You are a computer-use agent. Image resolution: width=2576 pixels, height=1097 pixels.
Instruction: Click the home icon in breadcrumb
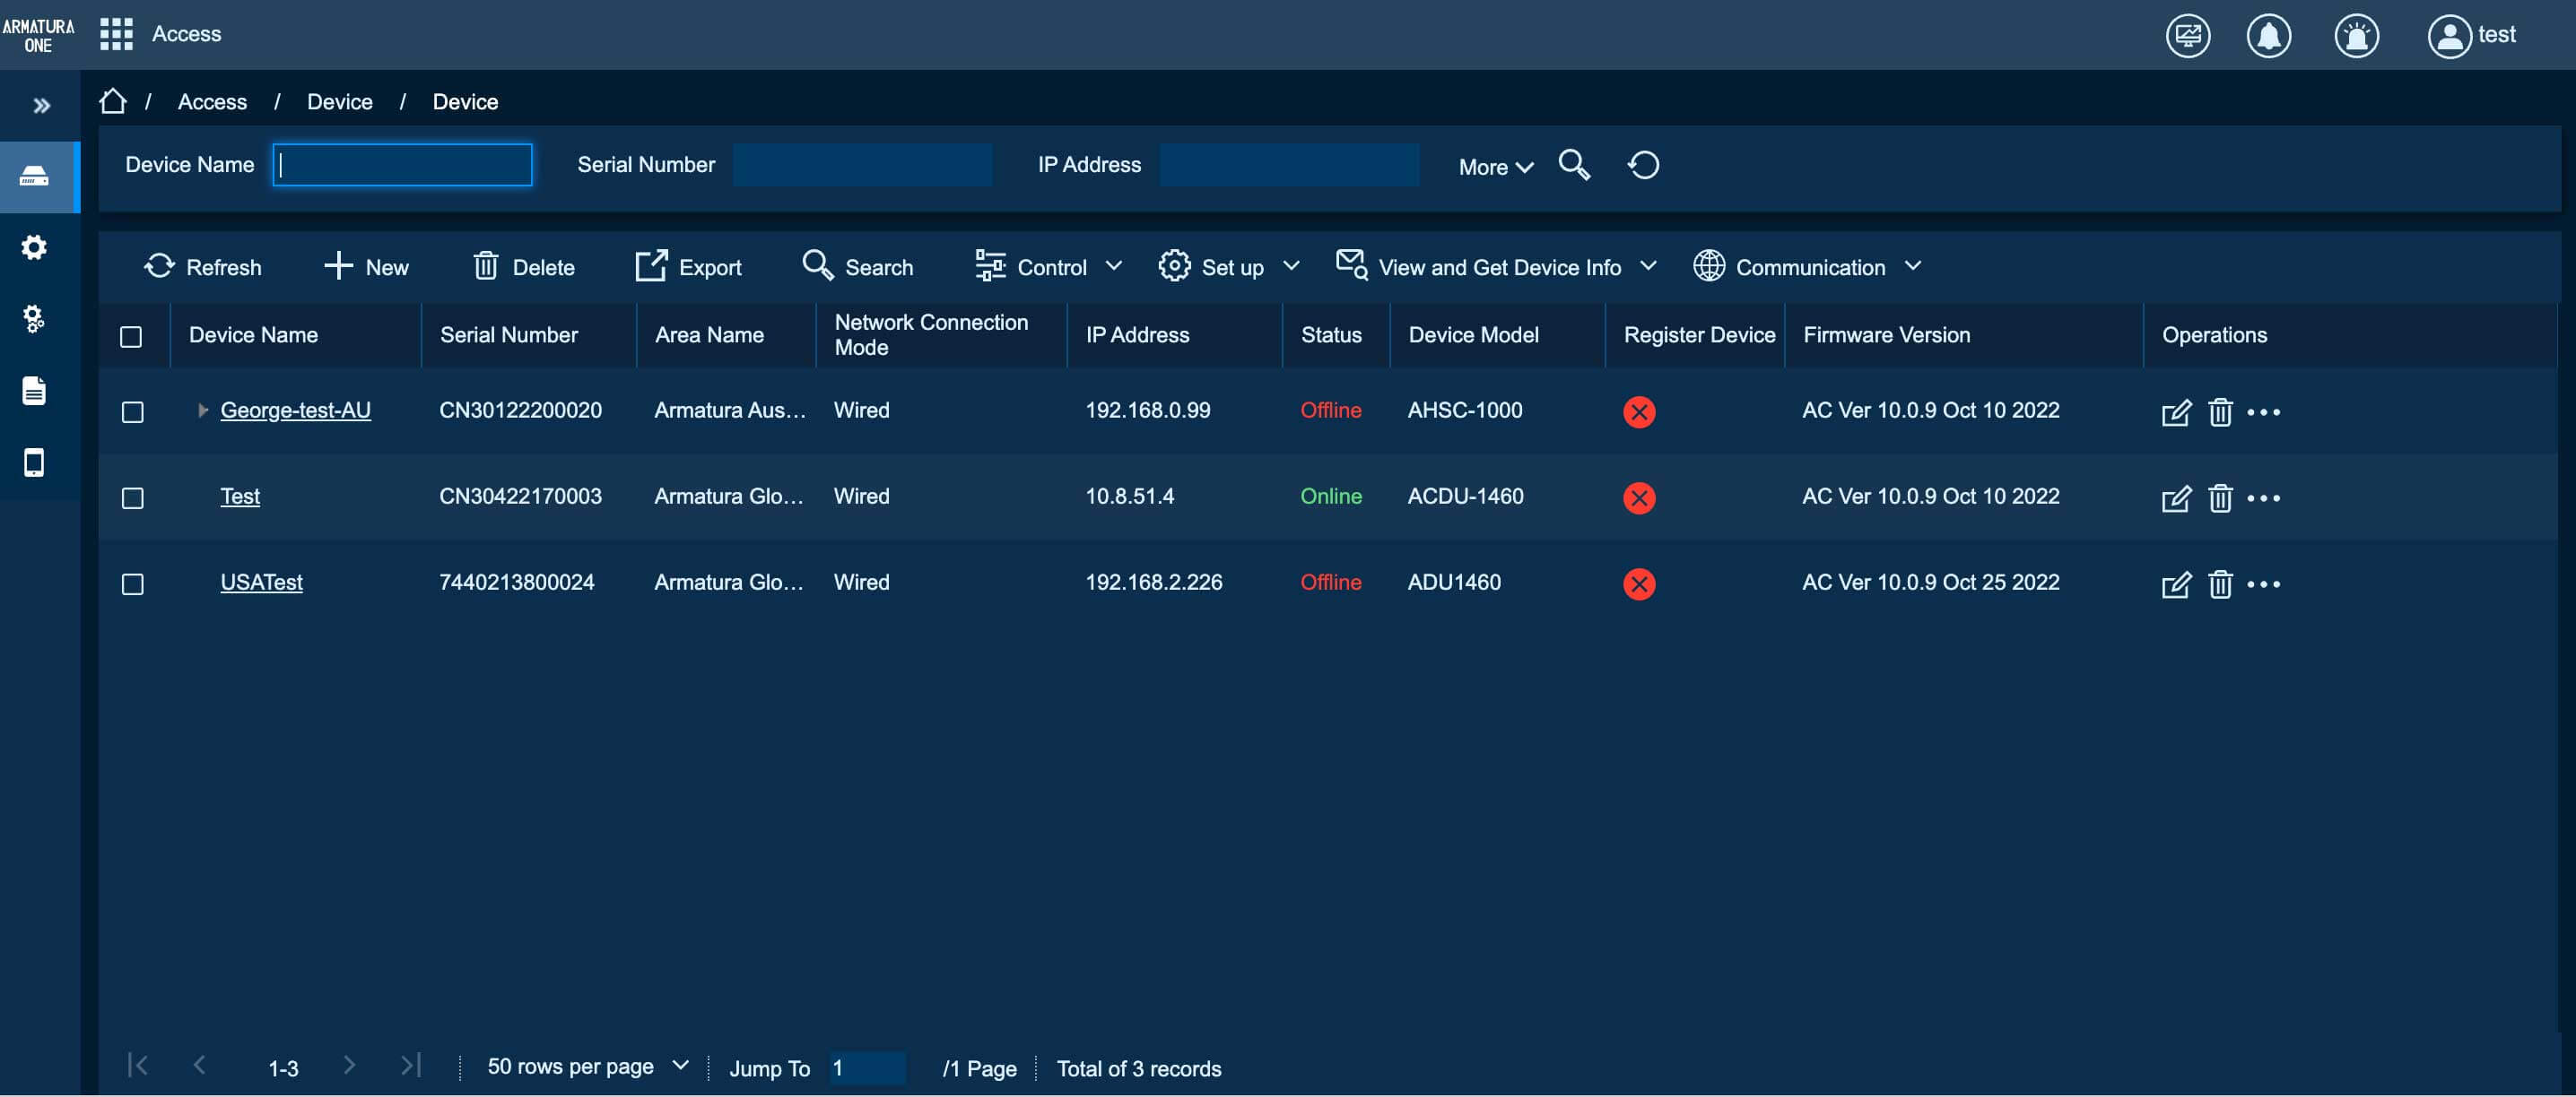click(113, 102)
